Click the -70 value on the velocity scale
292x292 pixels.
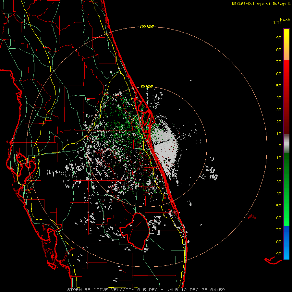[x=277, y=230]
